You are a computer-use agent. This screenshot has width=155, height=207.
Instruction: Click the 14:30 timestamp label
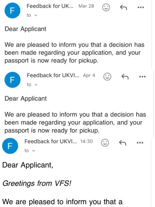86,141
